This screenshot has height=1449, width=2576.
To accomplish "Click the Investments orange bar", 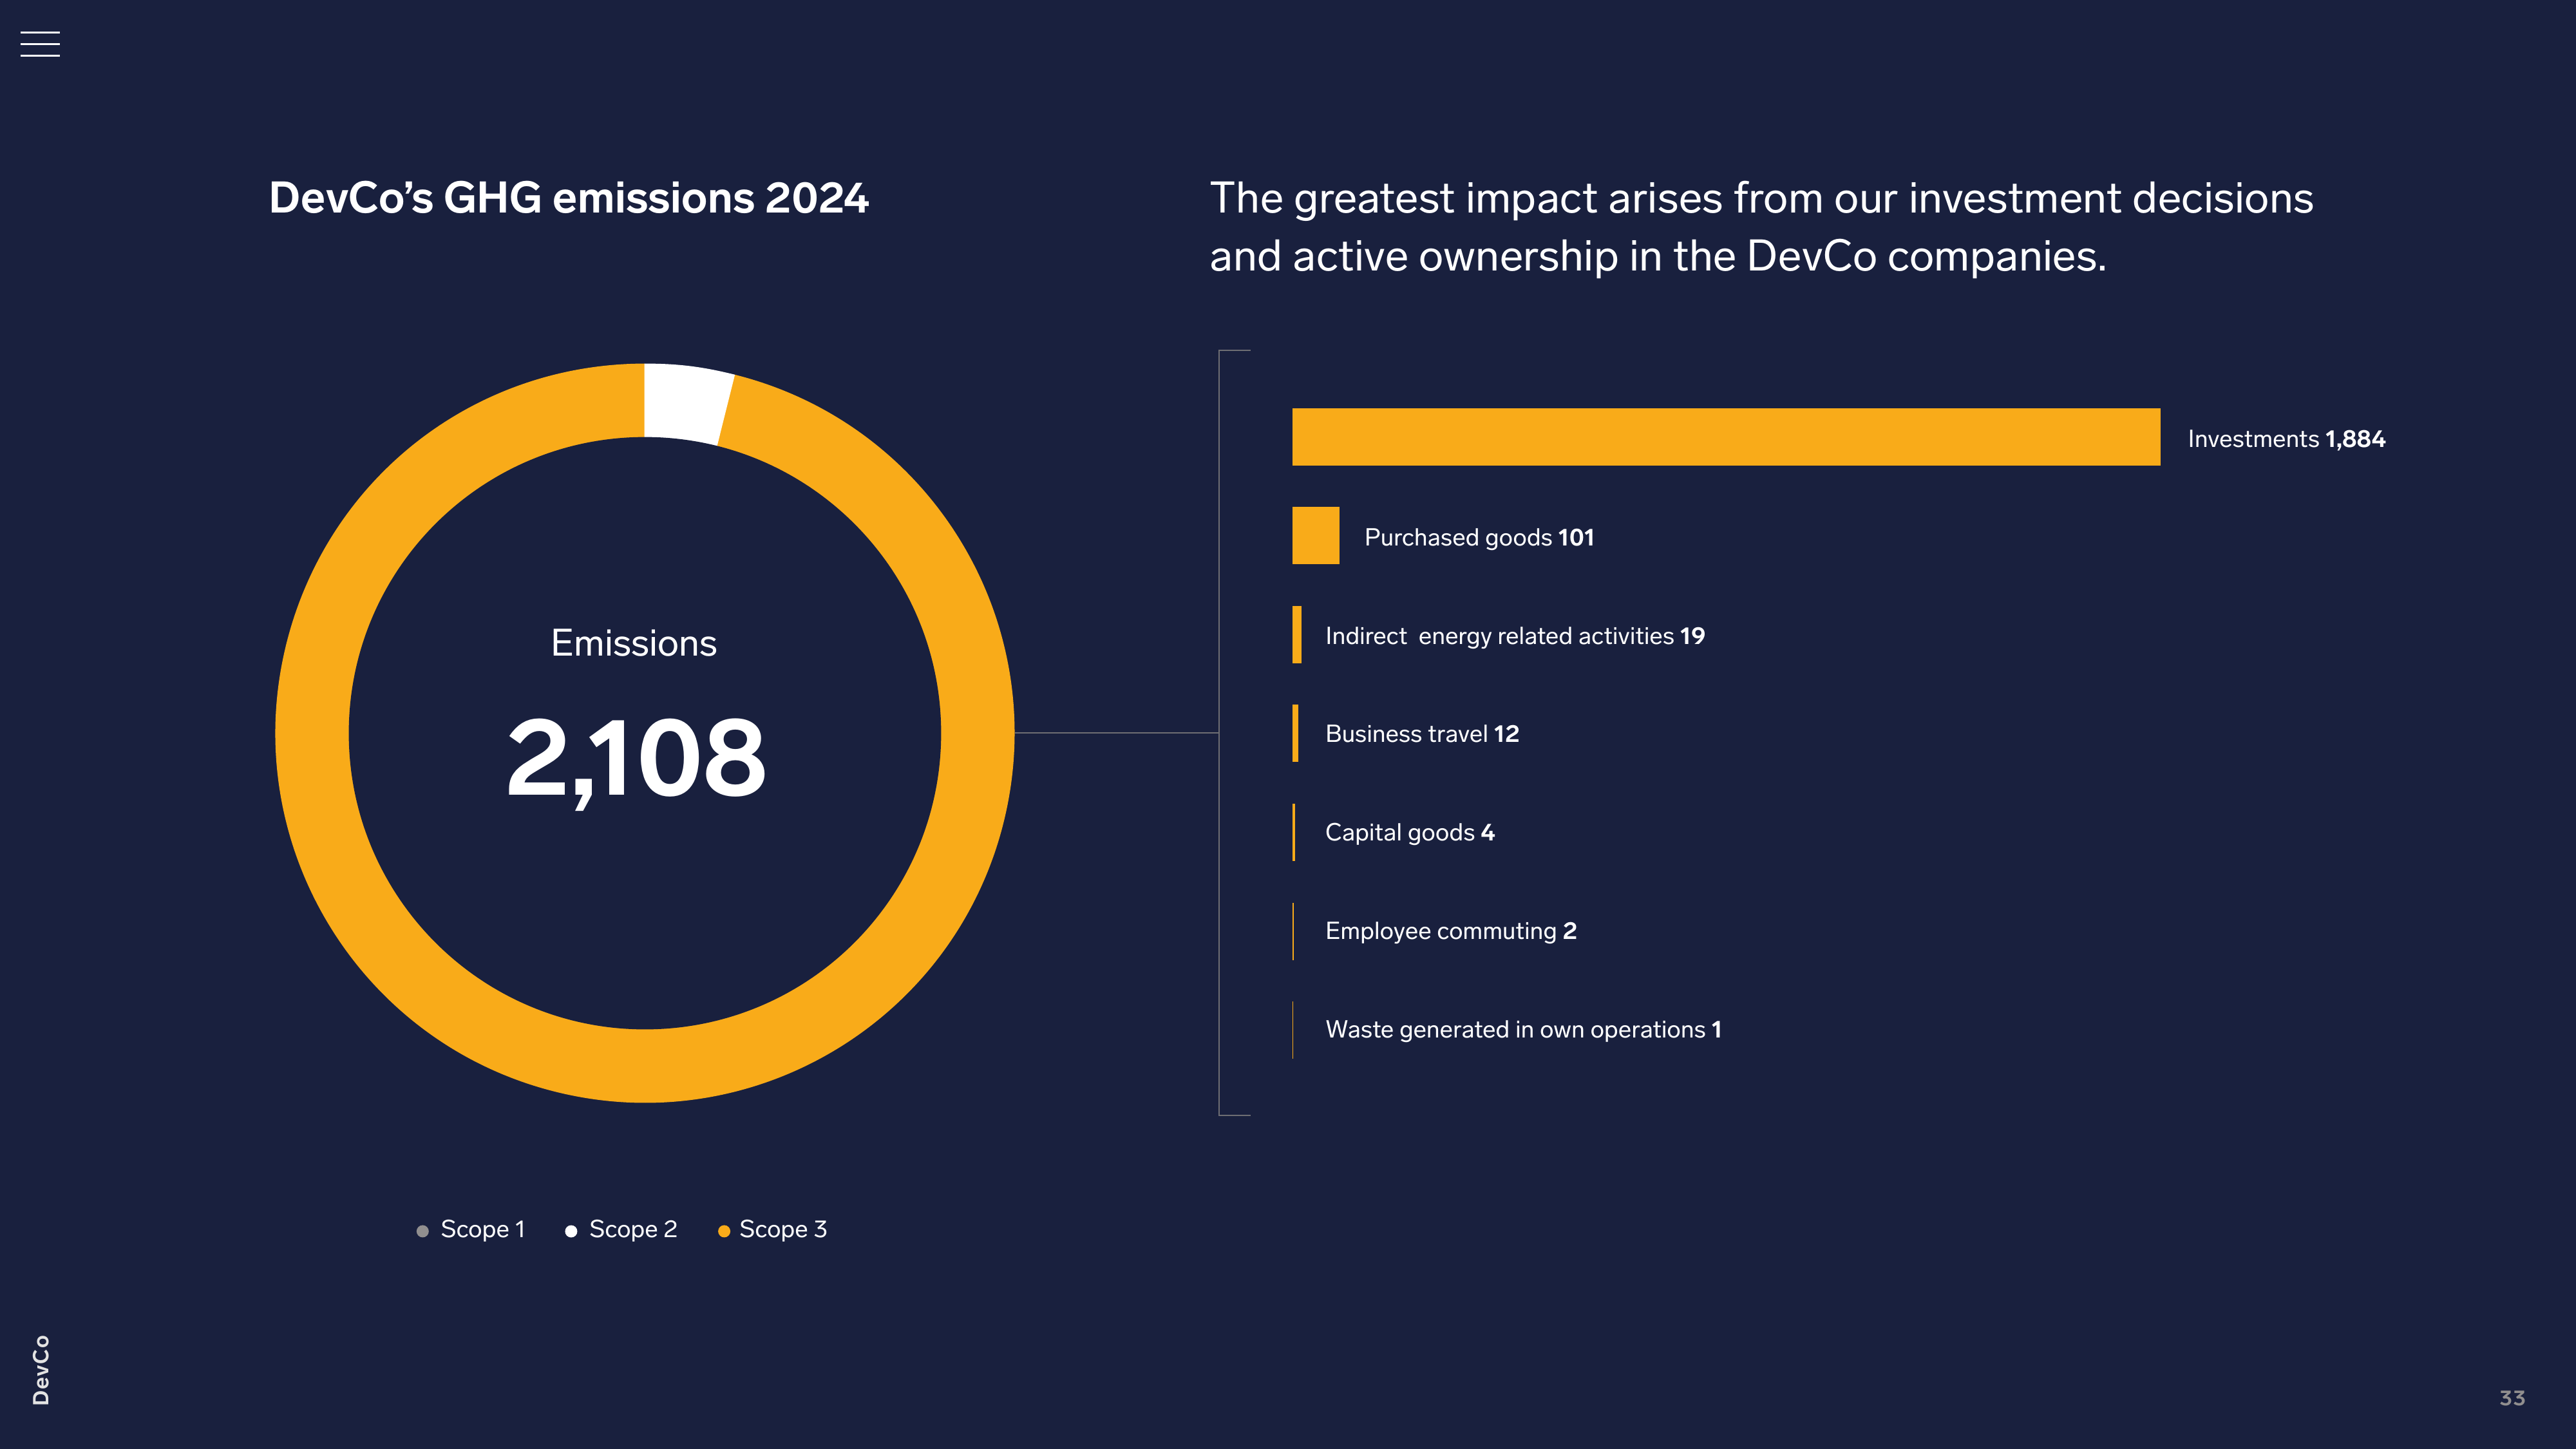I will point(1726,437).
